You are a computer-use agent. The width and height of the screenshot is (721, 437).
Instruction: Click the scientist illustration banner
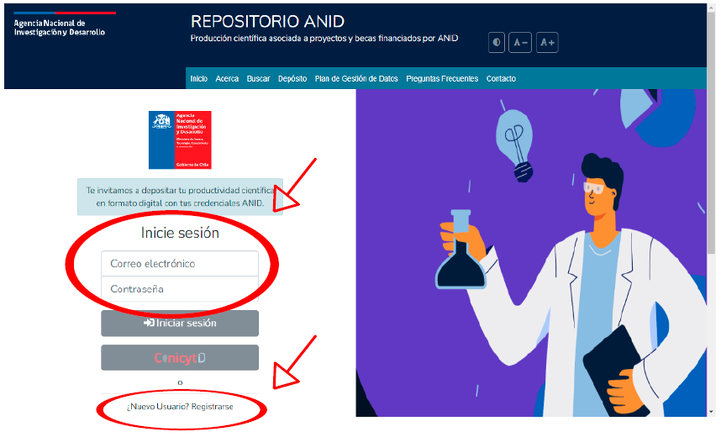[x=531, y=253]
